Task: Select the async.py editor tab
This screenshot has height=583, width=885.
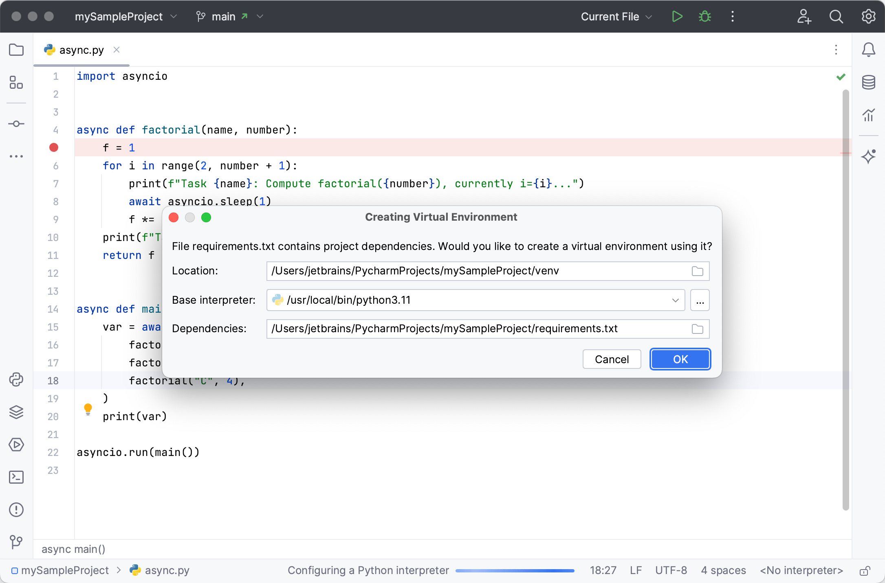Action: [x=80, y=50]
